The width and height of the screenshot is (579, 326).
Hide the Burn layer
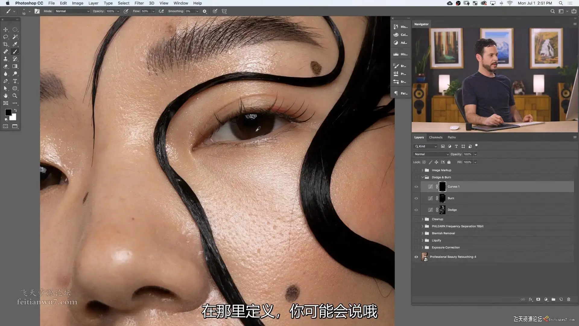pyautogui.click(x=416, y=198)
